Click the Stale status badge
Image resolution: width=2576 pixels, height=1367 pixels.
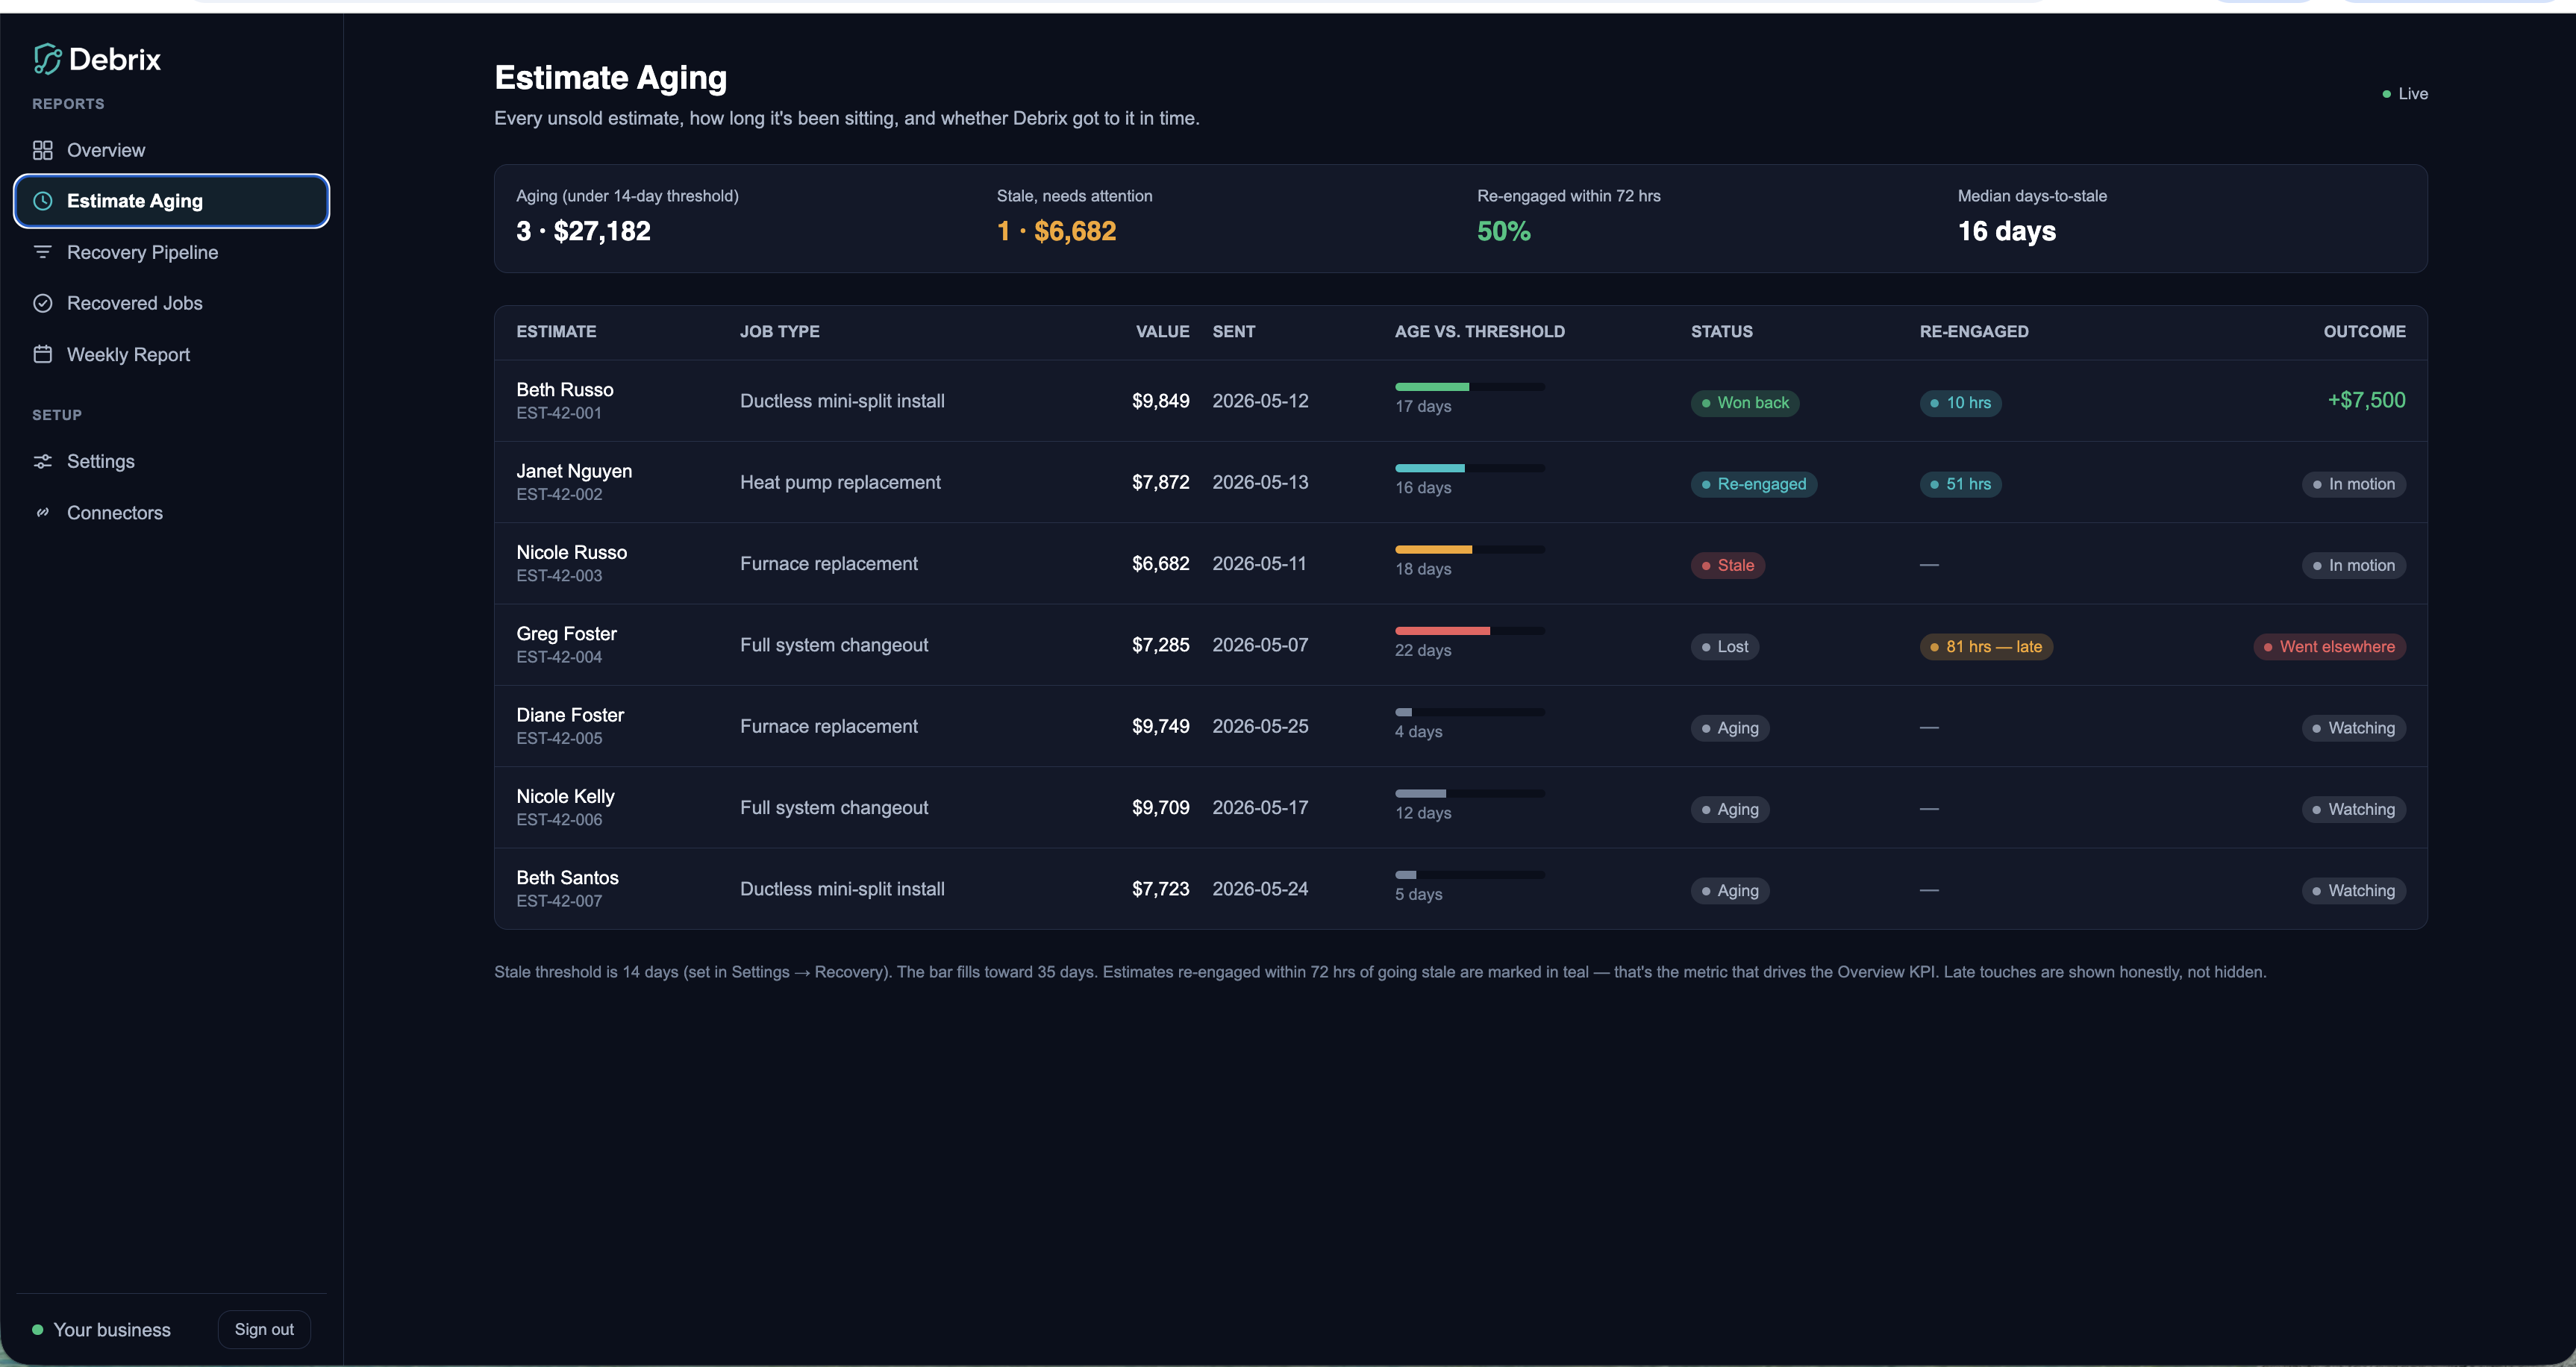coord(1727,566)
